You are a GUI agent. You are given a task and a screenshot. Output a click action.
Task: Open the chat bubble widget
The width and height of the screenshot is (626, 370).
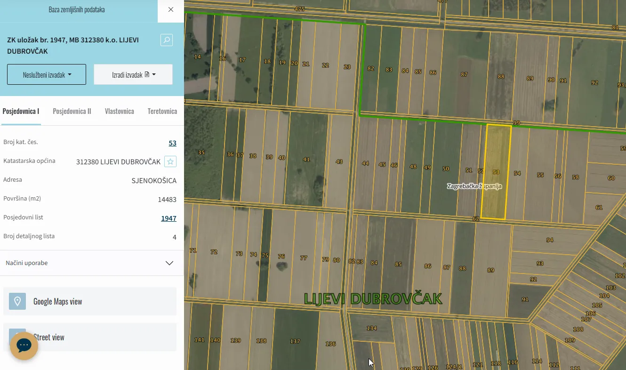[x=24, y=346]
